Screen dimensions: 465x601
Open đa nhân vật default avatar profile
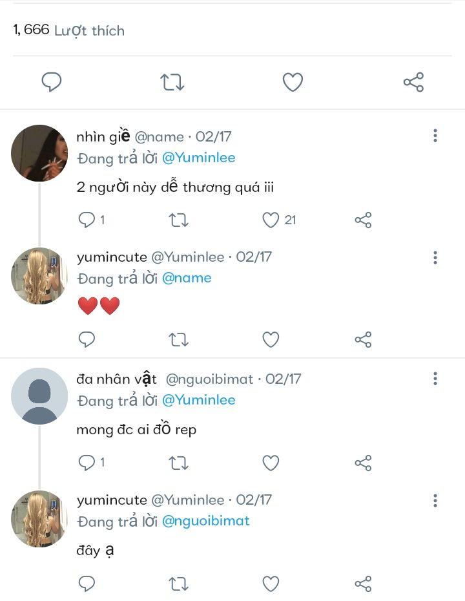click(39, 396)
